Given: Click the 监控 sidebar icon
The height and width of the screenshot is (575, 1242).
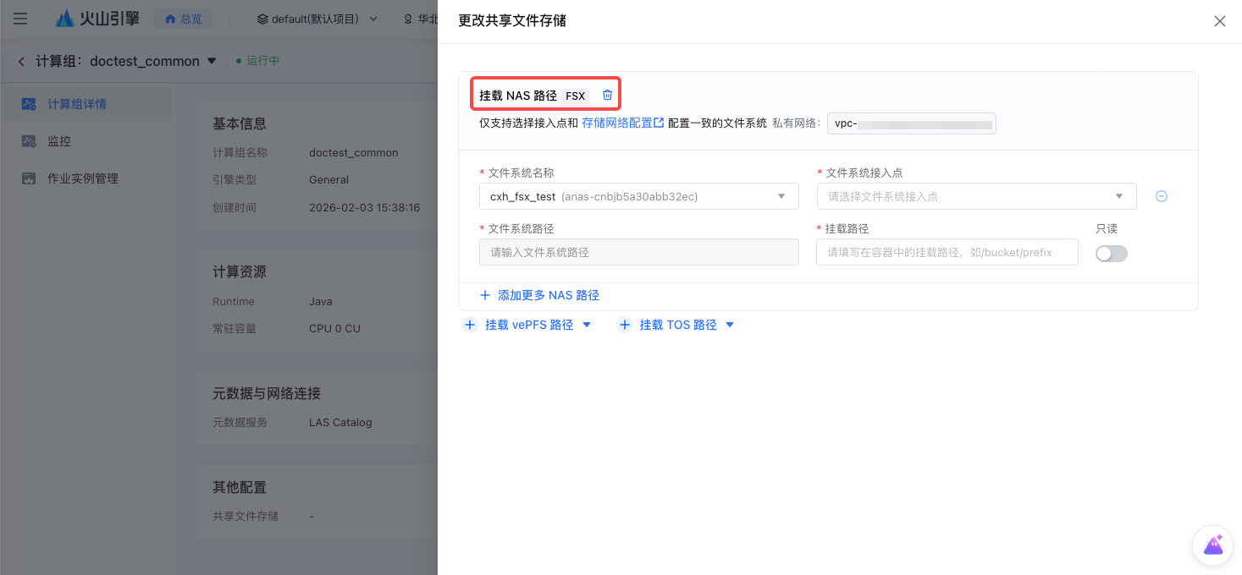Looking at the screenshot, I should [29, 141].
